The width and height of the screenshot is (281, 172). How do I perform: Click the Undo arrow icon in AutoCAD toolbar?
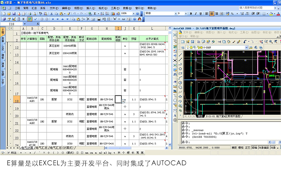coord(245,42)
